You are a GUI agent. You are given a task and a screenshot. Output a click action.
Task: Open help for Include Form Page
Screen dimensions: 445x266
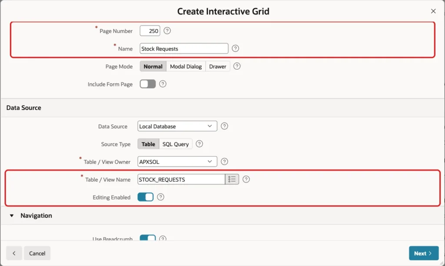click(163, 84)
